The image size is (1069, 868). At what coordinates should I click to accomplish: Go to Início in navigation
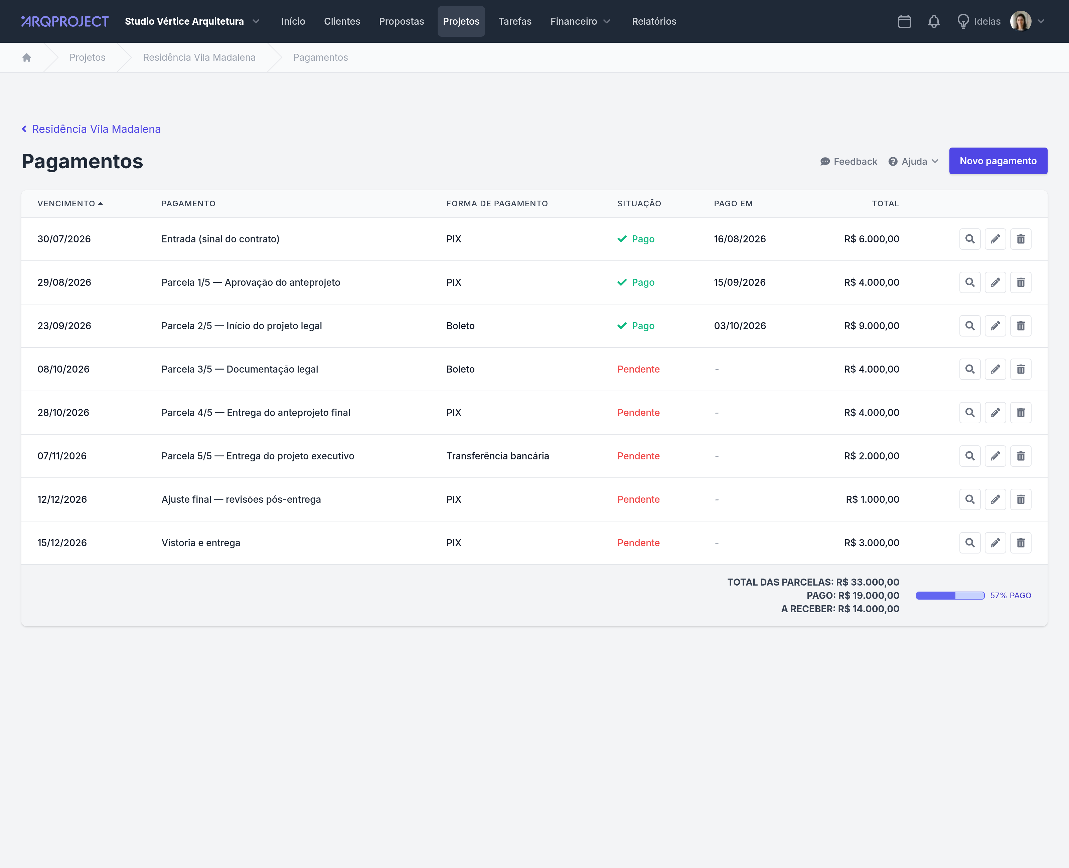293,21
